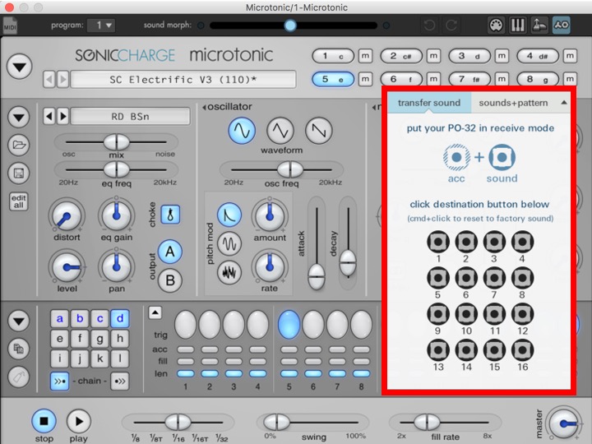Click the copy pattern icon
Image resolution: width=592 pixels, height=444 pixels.
coord(19,349)
